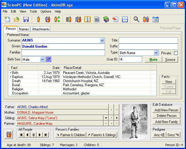Click father AKINS, Charles Alfred
The height and width of the screenshot is (149, 186).
62,107
